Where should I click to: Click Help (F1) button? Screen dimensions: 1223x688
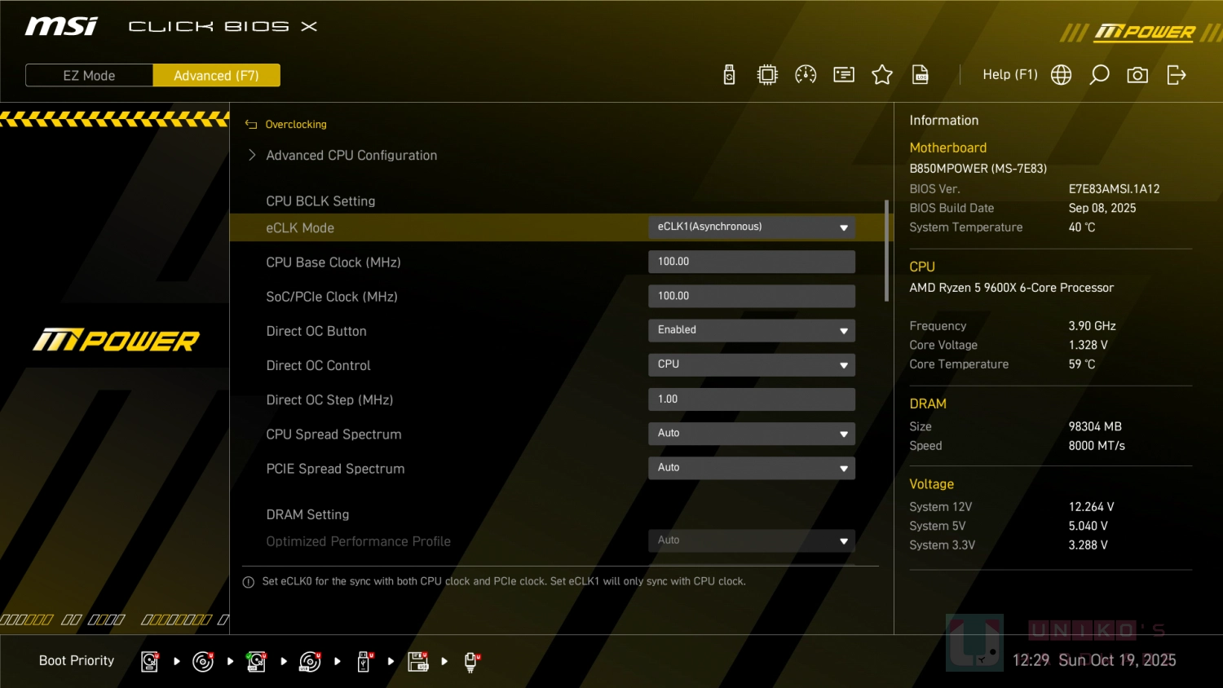1009,75
